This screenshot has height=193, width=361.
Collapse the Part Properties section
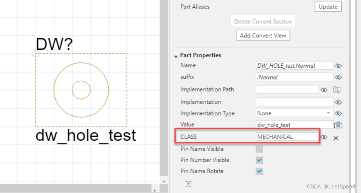(176, 56)
